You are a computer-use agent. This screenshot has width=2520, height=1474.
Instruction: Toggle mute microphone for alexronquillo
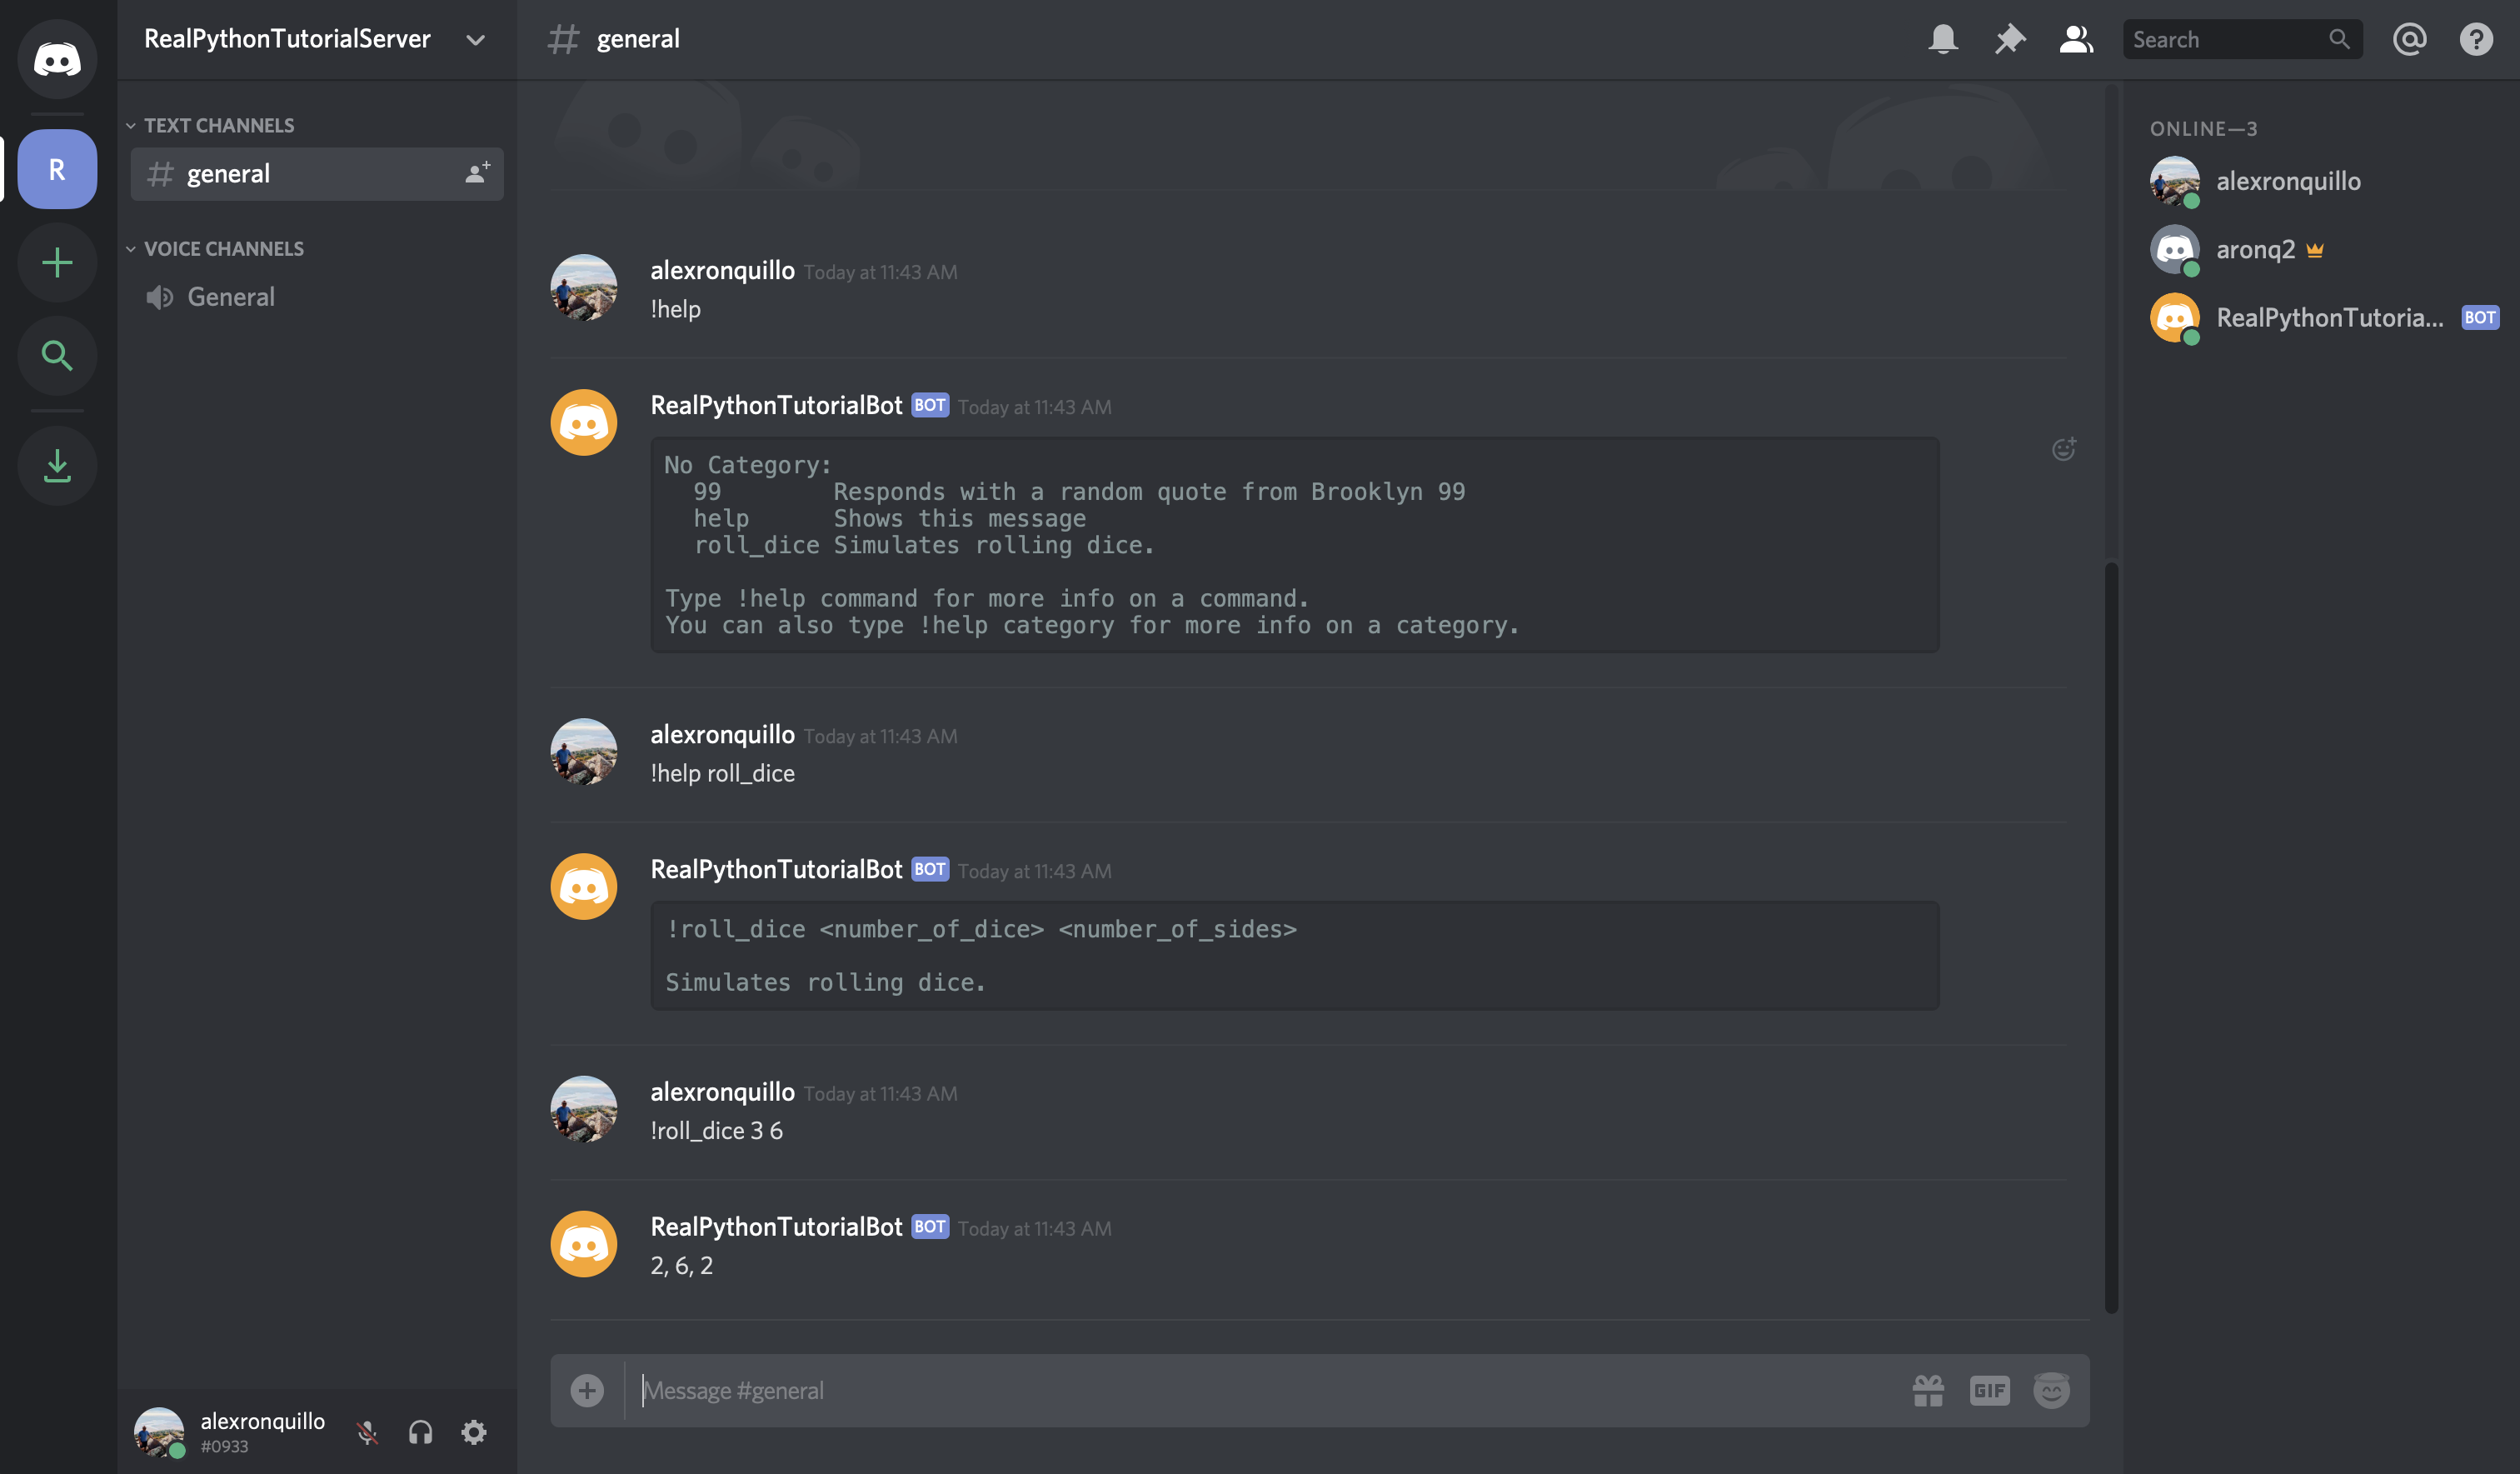coord(365,1430)
